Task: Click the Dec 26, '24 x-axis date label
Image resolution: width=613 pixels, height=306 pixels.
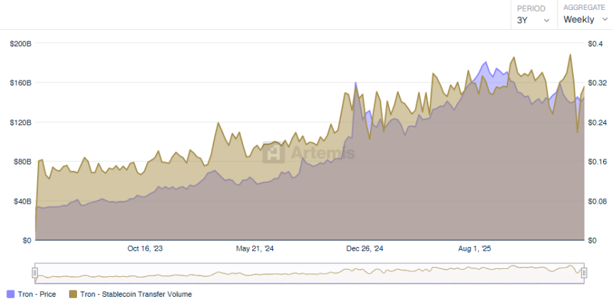Action: click(364, 249)
